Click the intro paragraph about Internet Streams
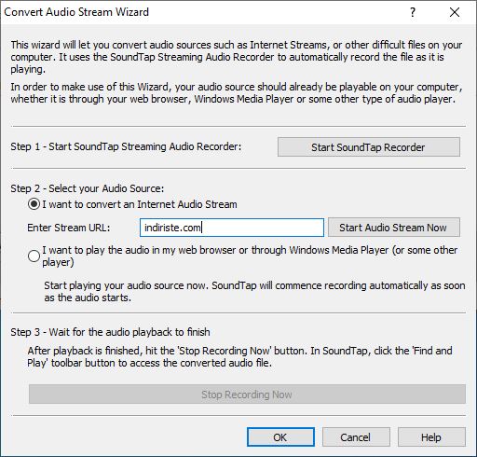 (x=236, y=57)
